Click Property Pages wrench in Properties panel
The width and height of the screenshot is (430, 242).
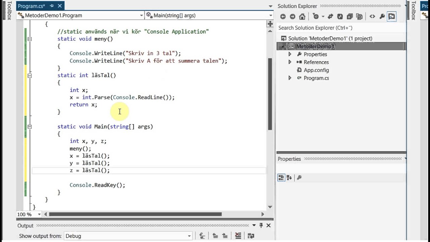(x=299, y=177)
